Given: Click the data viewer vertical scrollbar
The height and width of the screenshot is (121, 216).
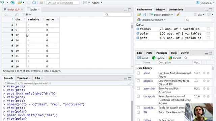Looking at the screenshot, I should [132, 45].
